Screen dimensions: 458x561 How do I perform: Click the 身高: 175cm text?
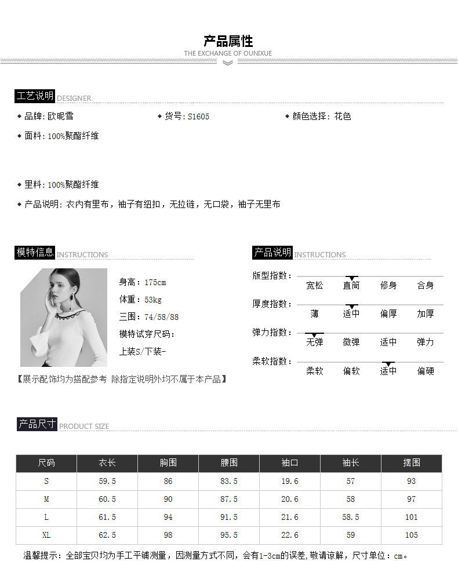(x=143, y=282)
